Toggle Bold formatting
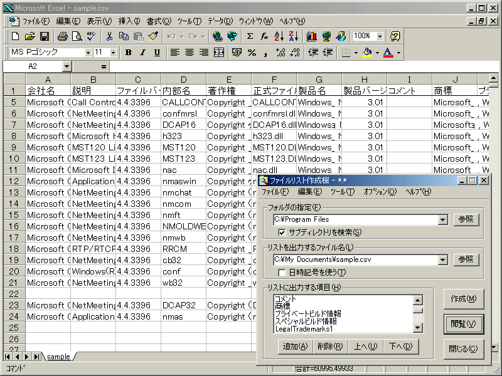The image size is (502, 376). 129,53
